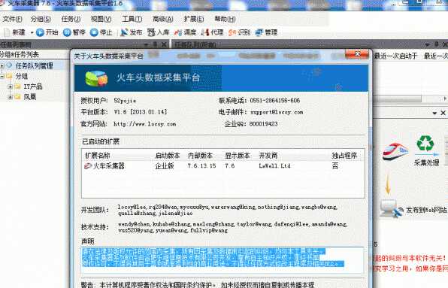Click the 停止 stop icon
Image resolution: width=448 pixels, height=288 pixels.
point(94,32)
